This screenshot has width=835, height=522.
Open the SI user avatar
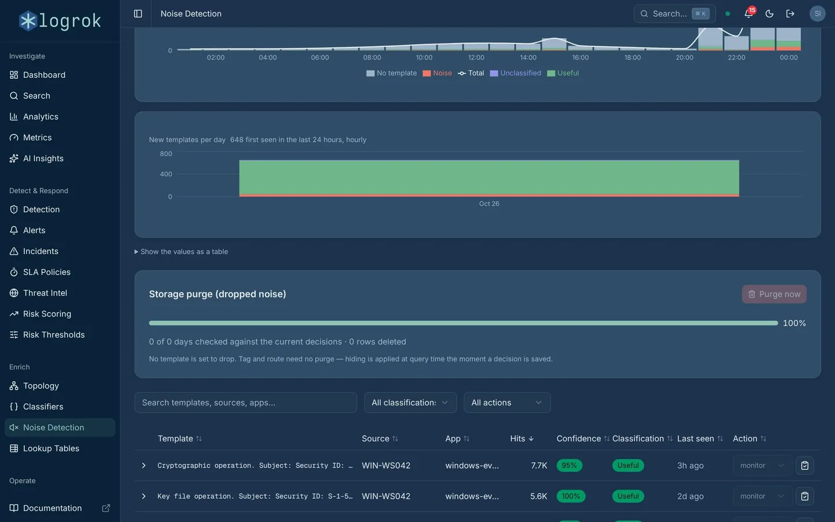[x=818, y=13]
